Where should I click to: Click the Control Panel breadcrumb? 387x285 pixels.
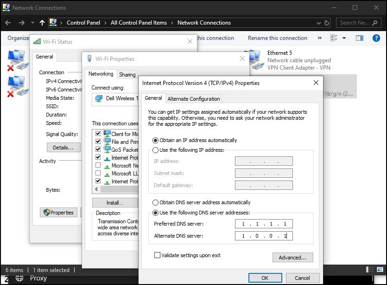click(83, 23)
